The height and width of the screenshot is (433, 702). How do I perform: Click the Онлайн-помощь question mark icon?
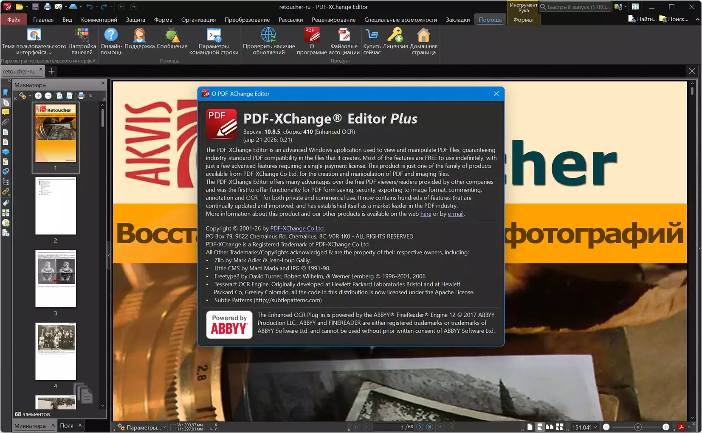111,36
